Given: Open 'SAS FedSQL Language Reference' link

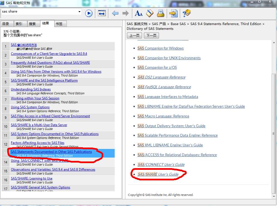Looking at the screenshot, I should (164, 87).
